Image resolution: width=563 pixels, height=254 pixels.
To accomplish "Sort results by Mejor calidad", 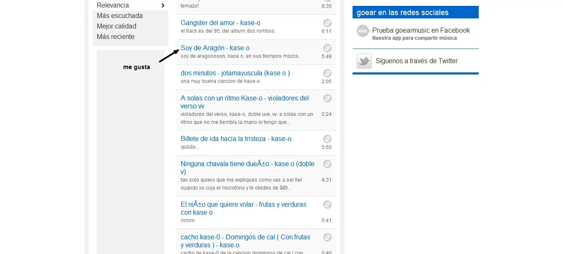I will pos(117,26).
